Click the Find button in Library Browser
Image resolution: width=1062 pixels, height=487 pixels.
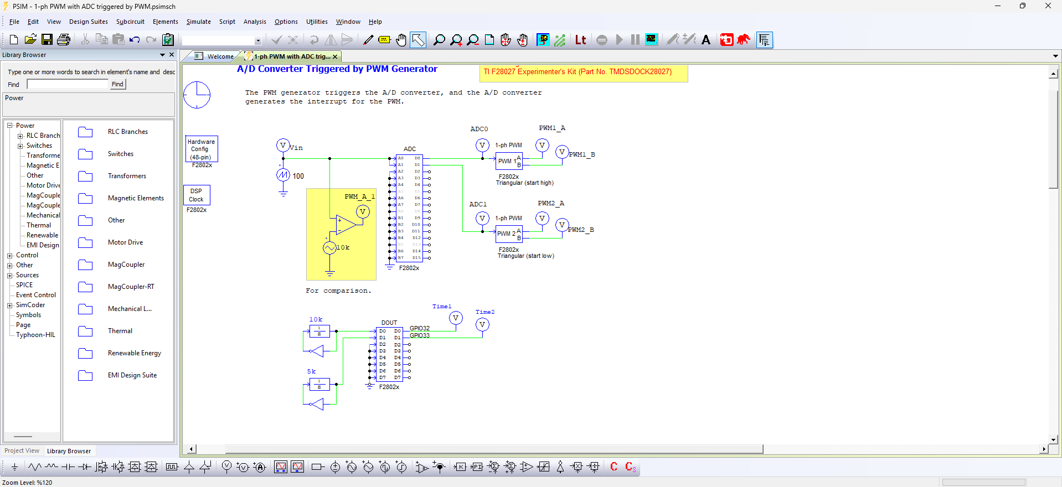pos(117,84)
